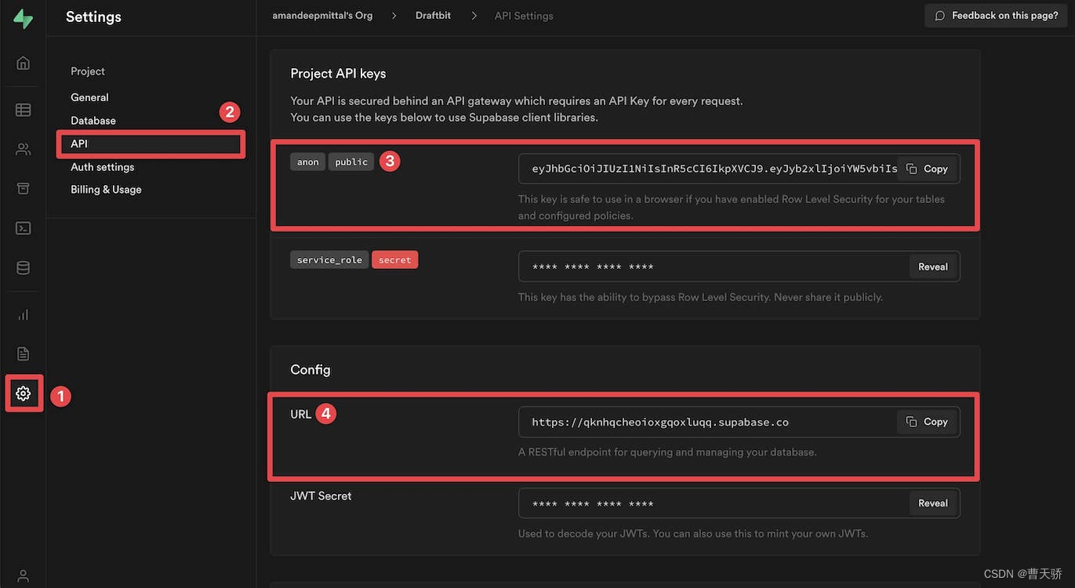The image size is (1075, 588).
Task: Go to project Home icon
Action: pyautogui.click(x=24, y=63)
